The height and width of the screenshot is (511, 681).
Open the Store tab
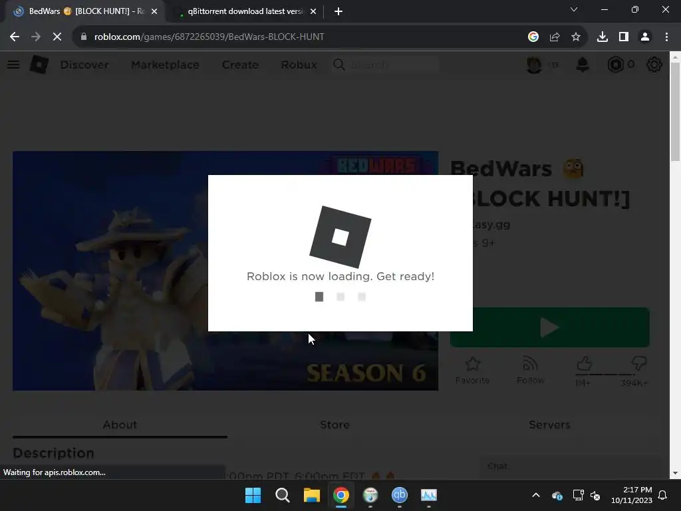(x=335, y=425)
